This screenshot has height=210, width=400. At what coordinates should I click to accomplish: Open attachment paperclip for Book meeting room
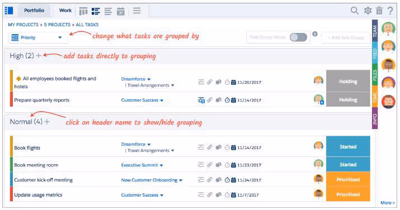210,165
